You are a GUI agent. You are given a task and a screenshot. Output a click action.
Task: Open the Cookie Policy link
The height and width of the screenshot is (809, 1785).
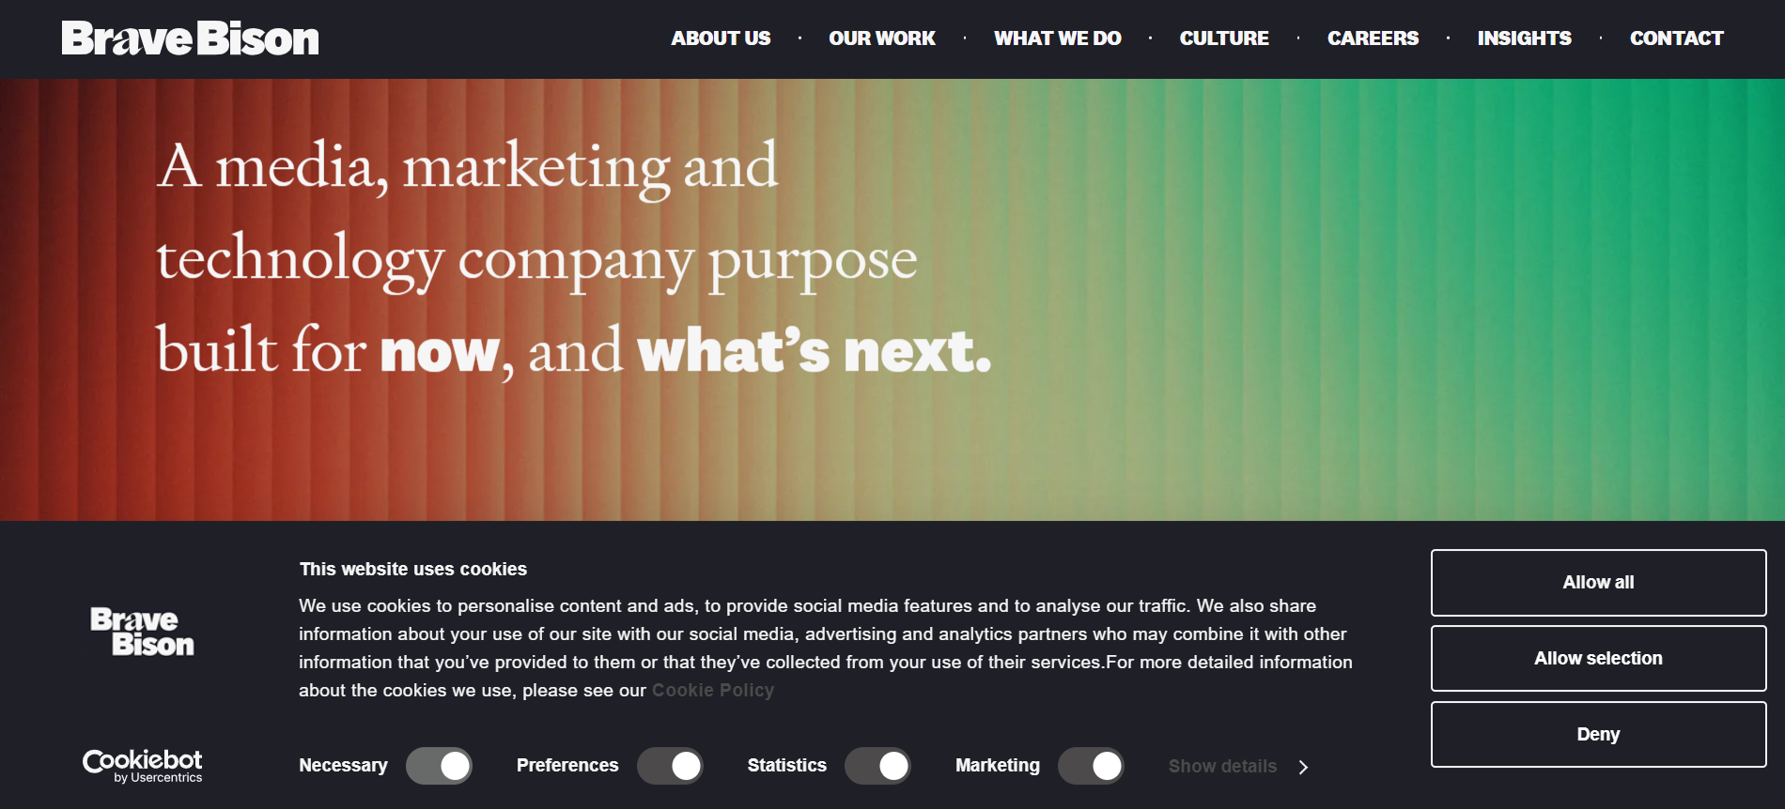[713, 691]
